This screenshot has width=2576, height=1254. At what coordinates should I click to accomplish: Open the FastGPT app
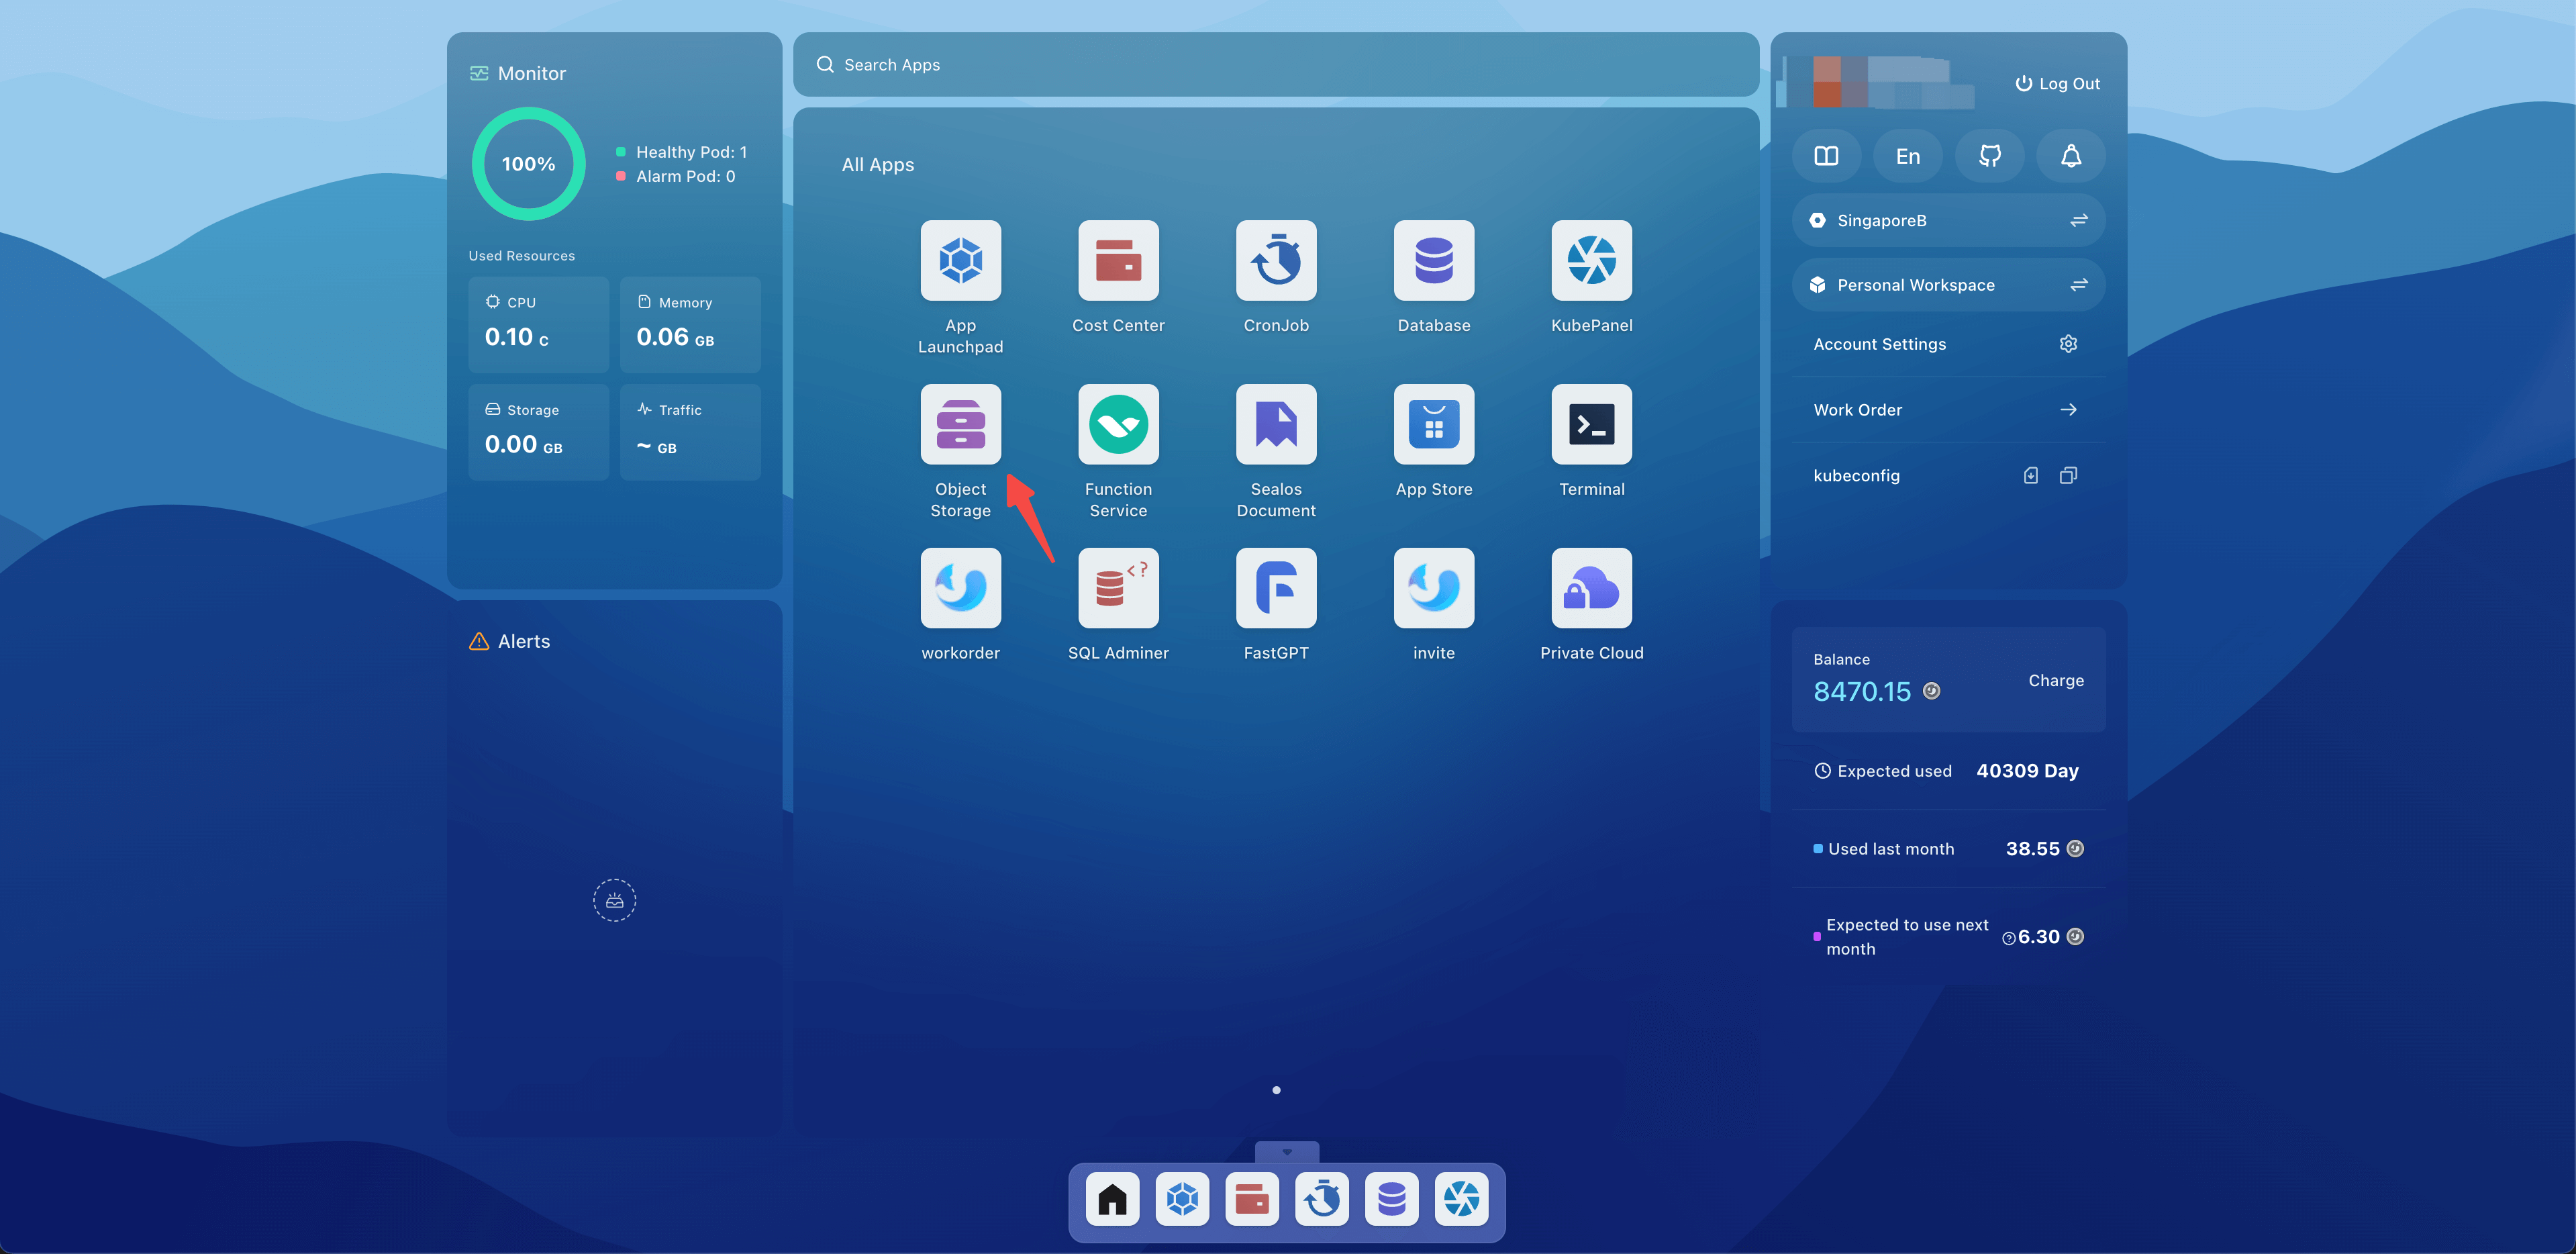tap(1275, 588)
